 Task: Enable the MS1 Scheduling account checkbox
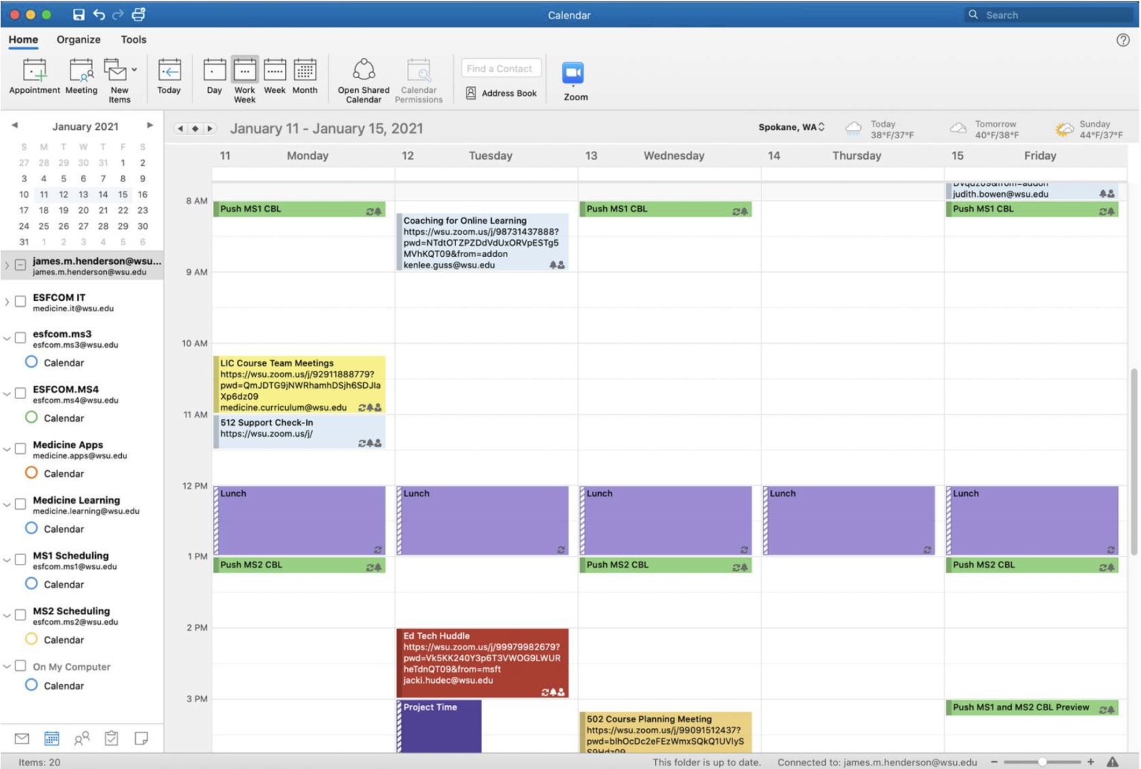coord(19,560)
